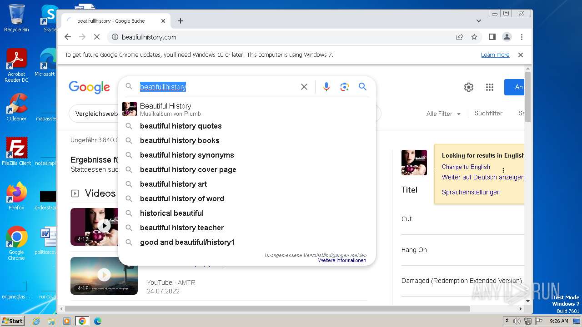Submit search with magnifier button
The width and height of the screenshot is (582, 327).
tap(362, 87)
